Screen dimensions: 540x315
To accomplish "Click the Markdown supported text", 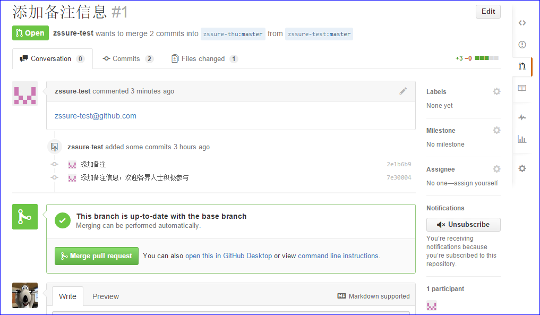I will [x=379, y=296].
